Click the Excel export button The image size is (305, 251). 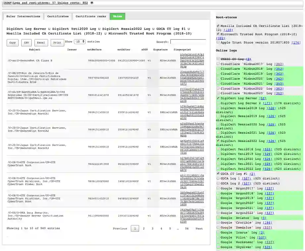[x=41, y=43]
